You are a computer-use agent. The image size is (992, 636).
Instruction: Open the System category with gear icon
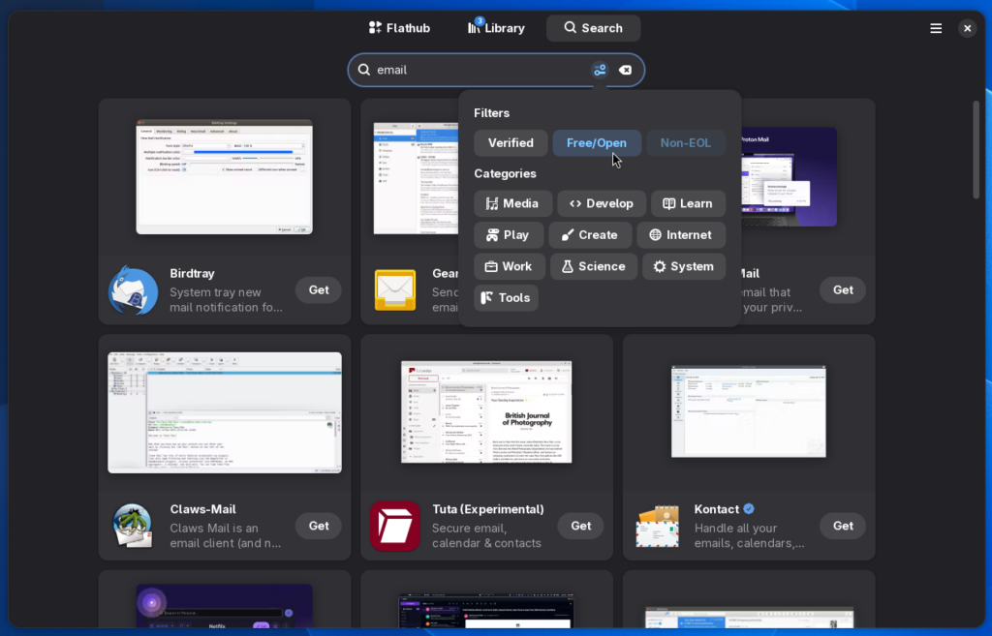(683, 266)
